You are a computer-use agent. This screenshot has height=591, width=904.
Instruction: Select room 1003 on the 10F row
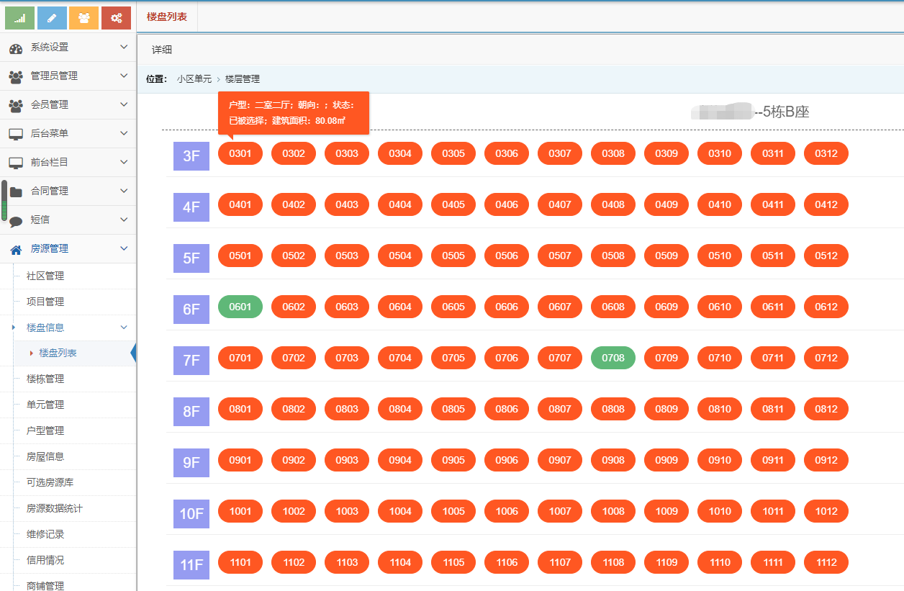tap(347, 511)
